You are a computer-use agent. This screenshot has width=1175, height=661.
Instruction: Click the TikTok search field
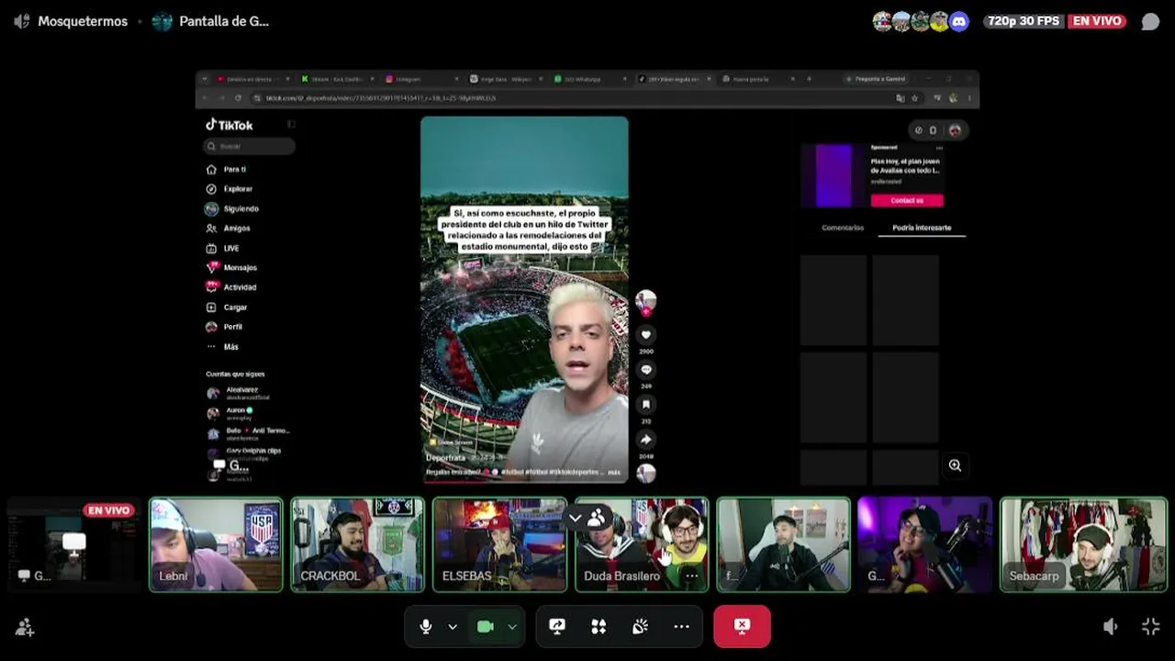coord(250,146)
